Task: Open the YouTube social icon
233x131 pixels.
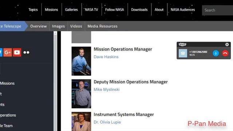Action: (x=17, y=52)
